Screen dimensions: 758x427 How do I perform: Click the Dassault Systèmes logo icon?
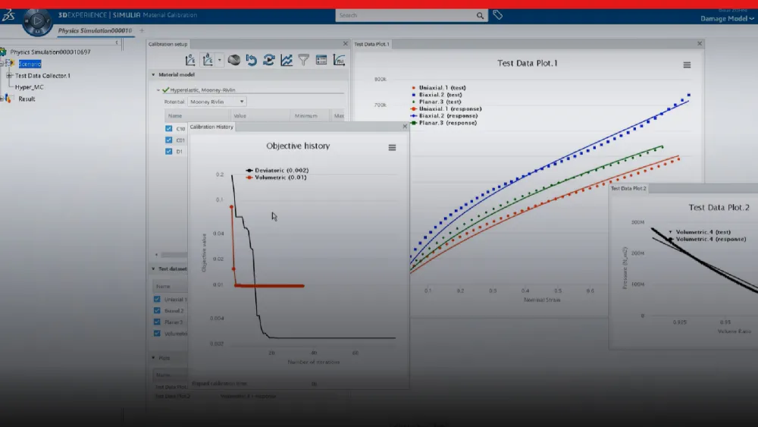8,15
